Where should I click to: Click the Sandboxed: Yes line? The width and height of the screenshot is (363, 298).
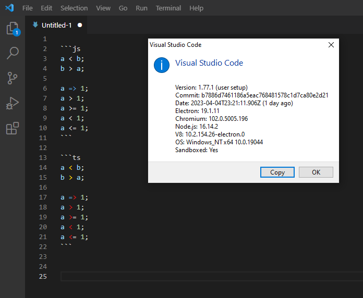pyautogui.click(x=197, y=150)
